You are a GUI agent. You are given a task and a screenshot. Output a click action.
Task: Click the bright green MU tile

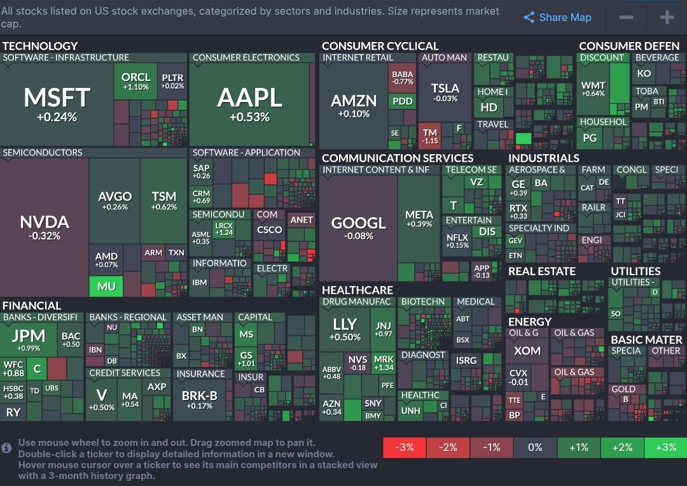[106, 286]
